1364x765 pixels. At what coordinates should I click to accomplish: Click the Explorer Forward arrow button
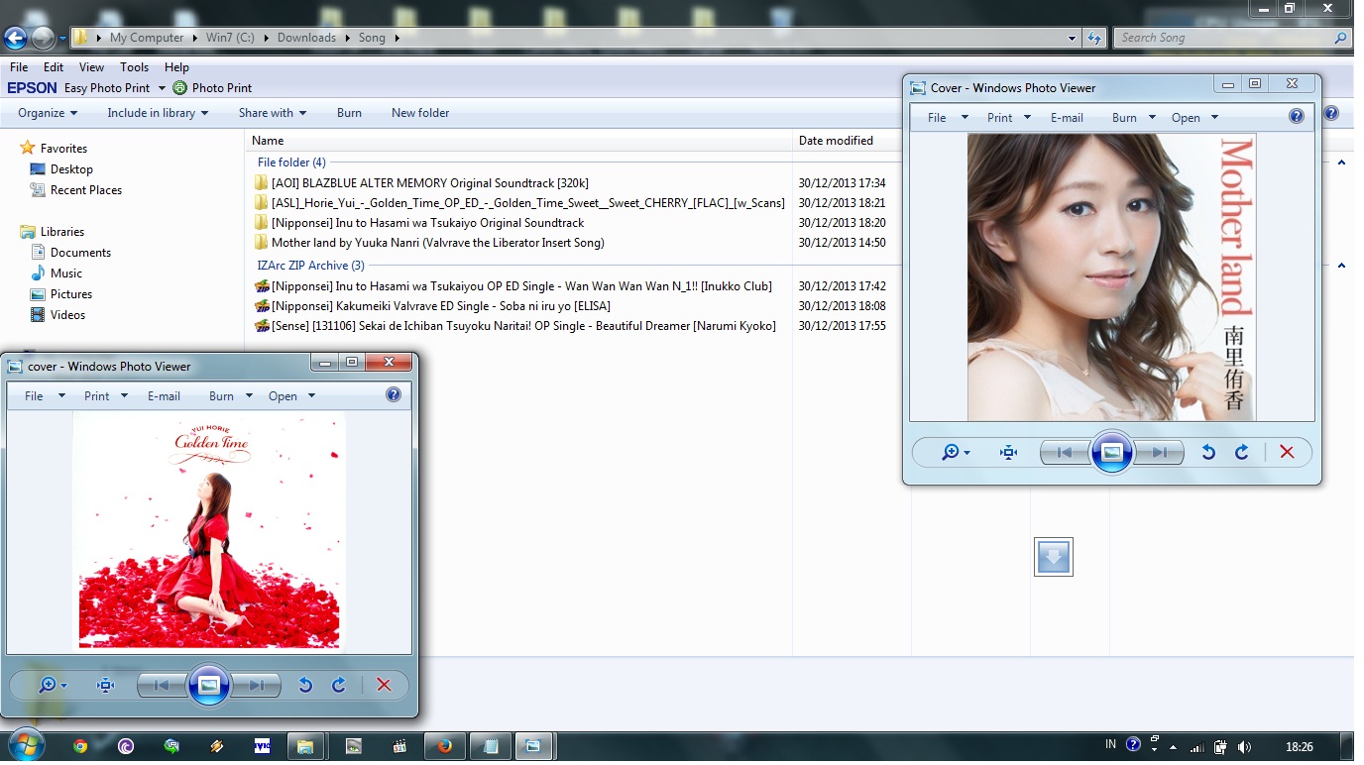[x=43, y=39]
